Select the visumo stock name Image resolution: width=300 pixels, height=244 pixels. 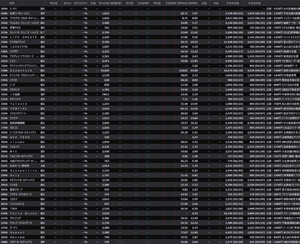pos(17,142)
